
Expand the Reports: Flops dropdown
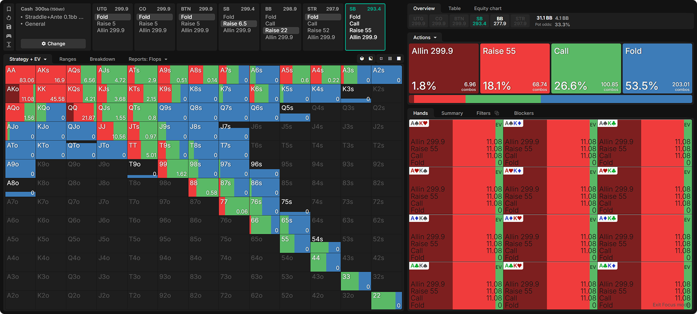coord(148,59)
